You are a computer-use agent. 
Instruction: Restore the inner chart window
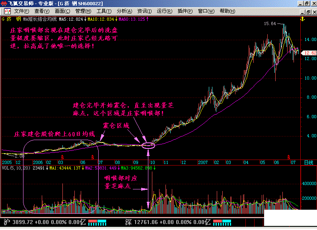(x=308, y=12)
